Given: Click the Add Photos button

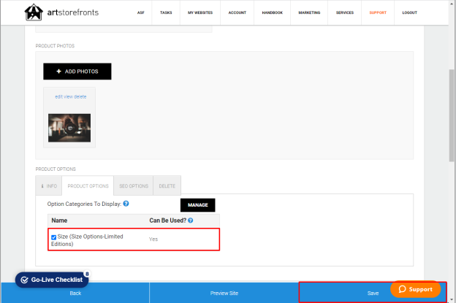Looking at the screenshot, I should pos(77,72).
